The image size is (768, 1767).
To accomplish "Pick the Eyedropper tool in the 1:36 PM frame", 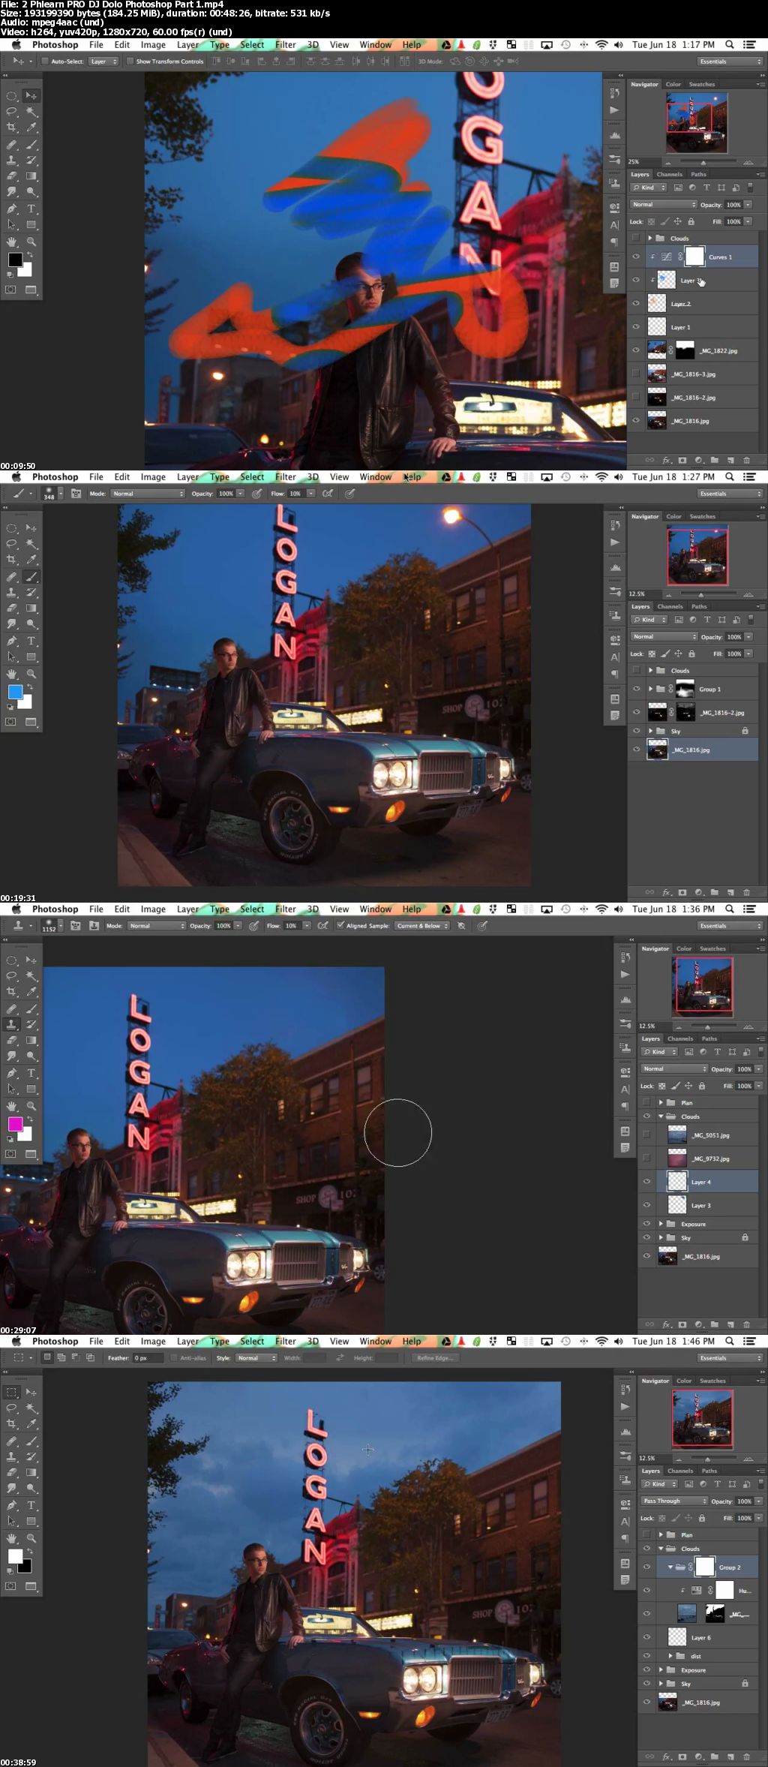I will [31, 992].
